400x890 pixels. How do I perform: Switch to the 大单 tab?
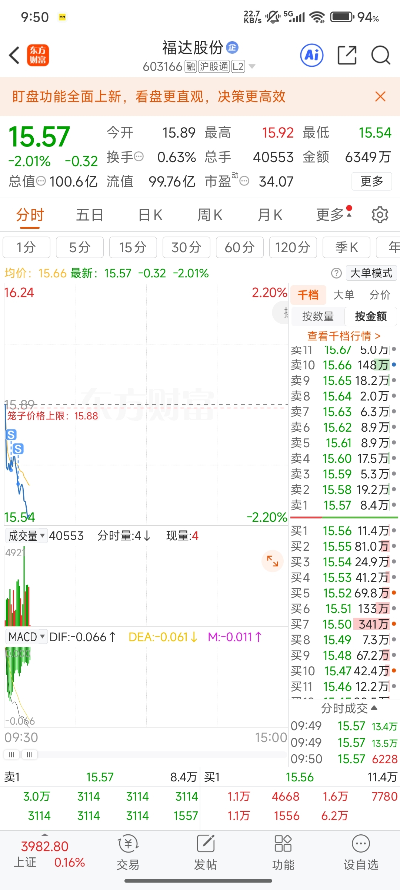point(344,295)
